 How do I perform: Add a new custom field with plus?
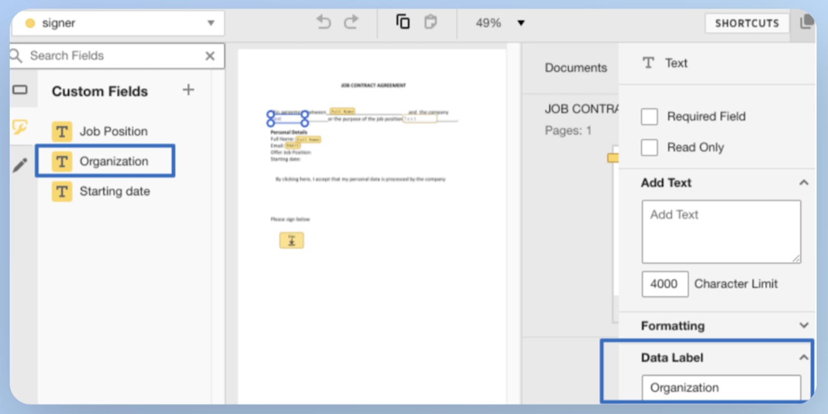[188, 90]
